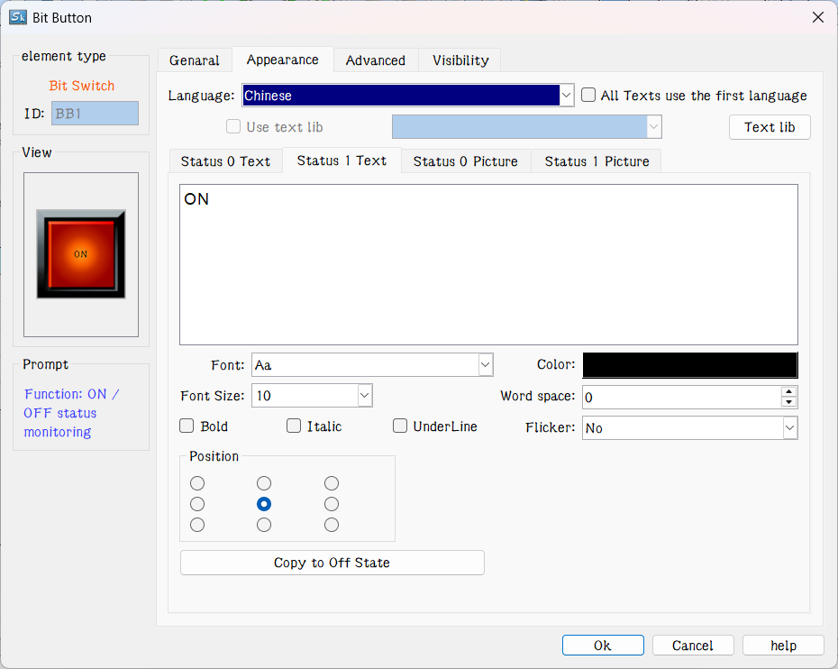
Task: Check All Texts use the first language
Action: (x=589, y=96)
